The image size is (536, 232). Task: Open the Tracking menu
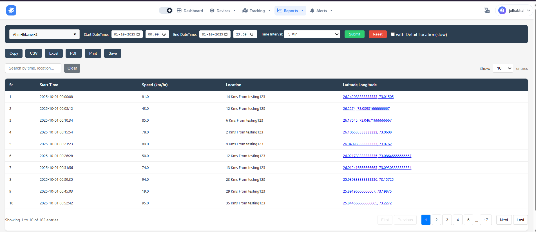click(x=256, y=11)
